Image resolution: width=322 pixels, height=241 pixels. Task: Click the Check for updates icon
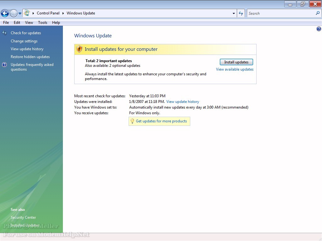tap(4, 33)
